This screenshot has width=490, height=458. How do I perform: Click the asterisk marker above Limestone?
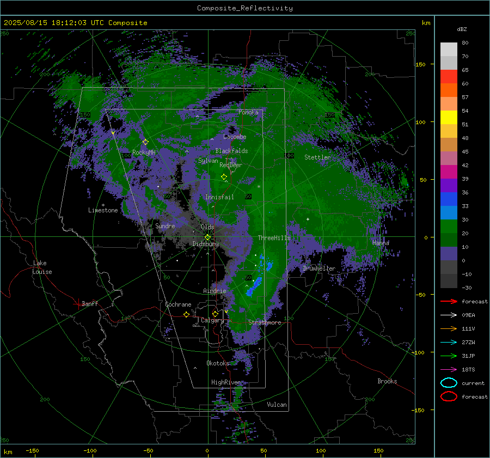click(103, 205)
